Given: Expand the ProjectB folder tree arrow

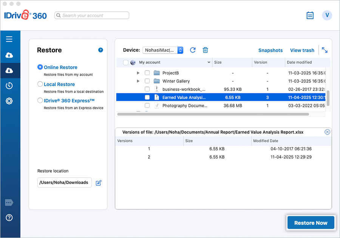Looking at the screenshot, I should click(138, 73).
